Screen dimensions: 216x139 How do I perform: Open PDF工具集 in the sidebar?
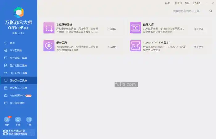pos(19,50)
